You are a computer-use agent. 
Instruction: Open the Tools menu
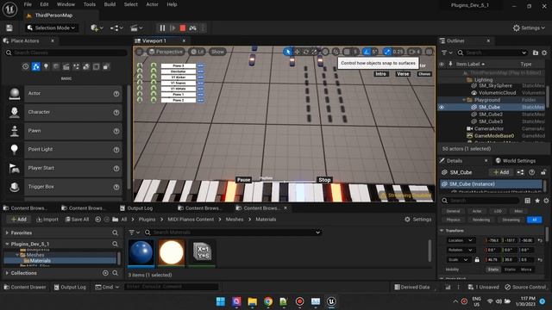90,4
